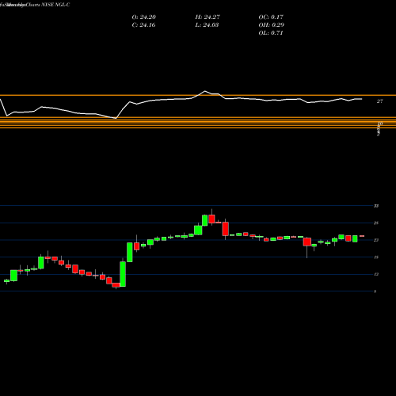Click the low price value L: 24.03
Screen dimensions: 396x396
[x=207, y=25]
